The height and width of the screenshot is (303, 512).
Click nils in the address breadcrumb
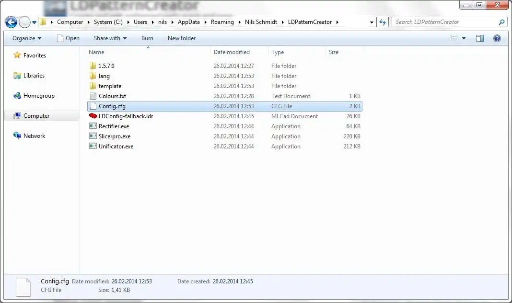point(163,22)
